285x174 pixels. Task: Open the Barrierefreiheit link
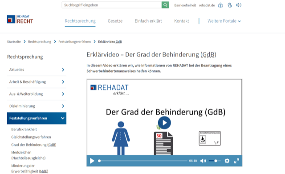click(x=185, y=5)
